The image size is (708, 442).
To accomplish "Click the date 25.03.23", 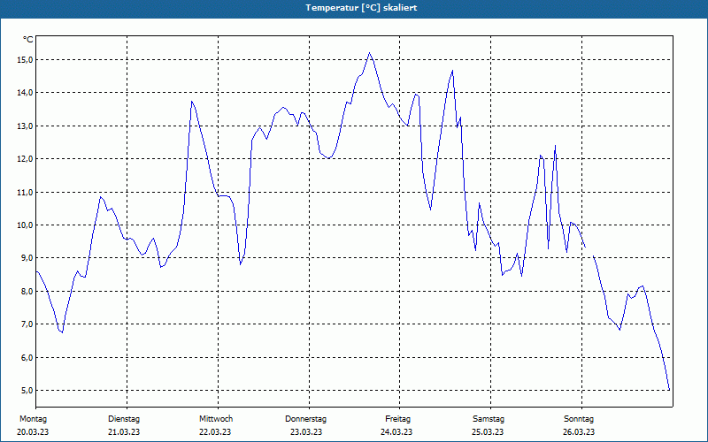I will (x=488, y=432).
